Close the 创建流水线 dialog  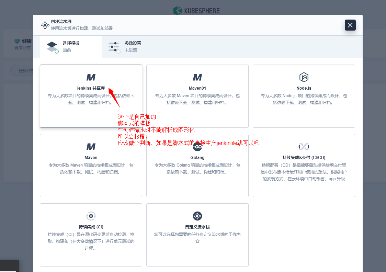350,25
